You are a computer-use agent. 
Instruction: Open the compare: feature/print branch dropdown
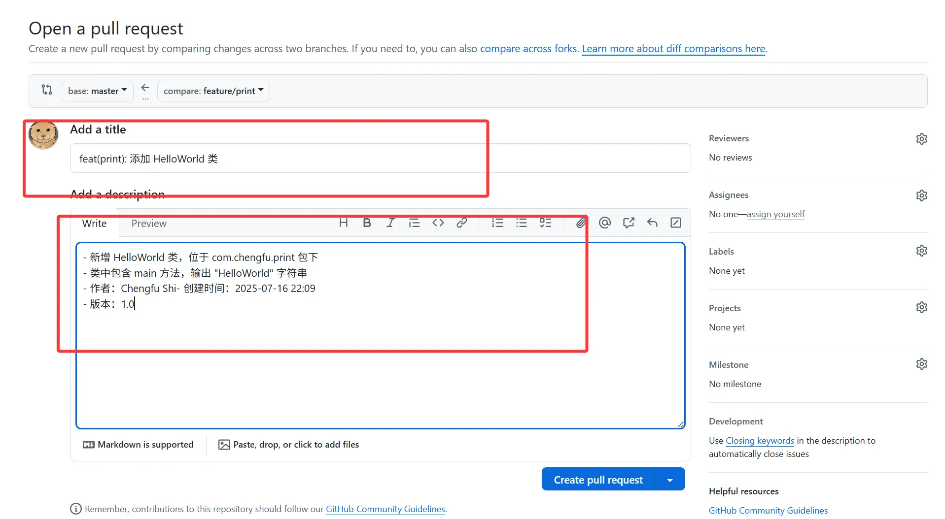(213, 91)
